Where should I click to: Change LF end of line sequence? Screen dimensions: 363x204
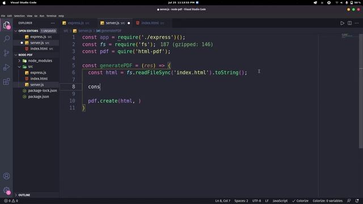tap(267, 201)
